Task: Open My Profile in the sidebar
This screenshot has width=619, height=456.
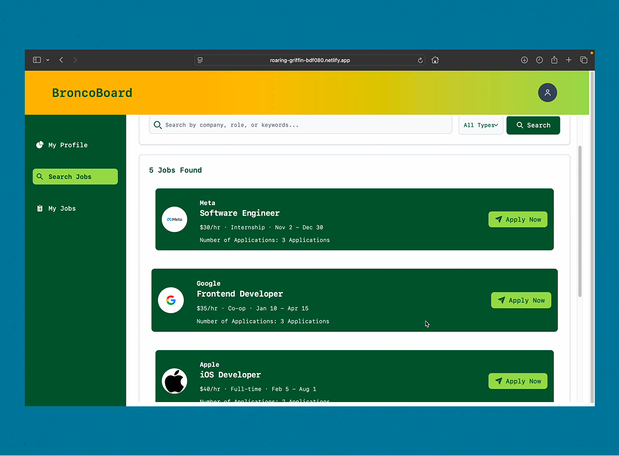Action: (68, 145)
